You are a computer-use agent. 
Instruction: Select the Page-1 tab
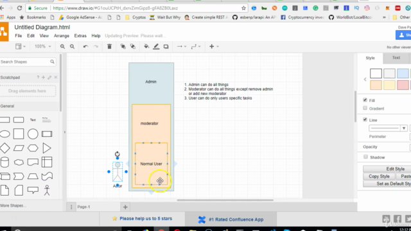(x=83, y=207)
